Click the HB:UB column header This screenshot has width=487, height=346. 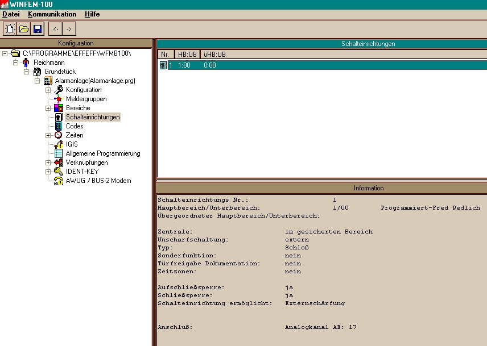tap(187, 54)
